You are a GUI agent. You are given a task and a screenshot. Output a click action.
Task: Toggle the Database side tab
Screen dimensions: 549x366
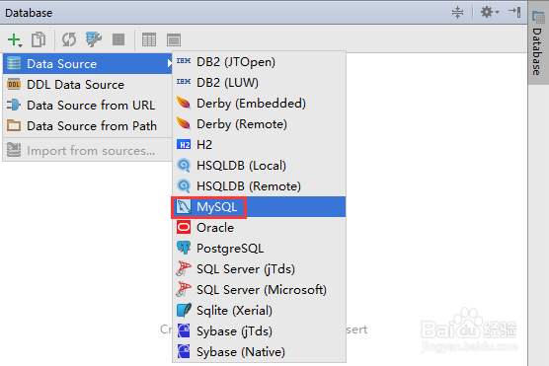click(538, 42)
